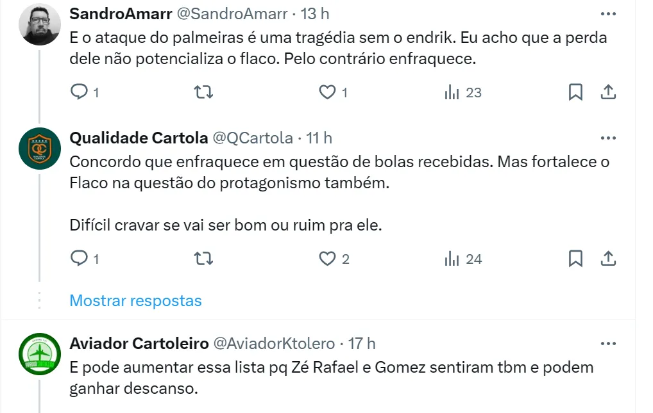Open more options on SandroAmarr's tweet
Image resolution: width=653 pixels, height=413 pixels.
click(607, 13)
